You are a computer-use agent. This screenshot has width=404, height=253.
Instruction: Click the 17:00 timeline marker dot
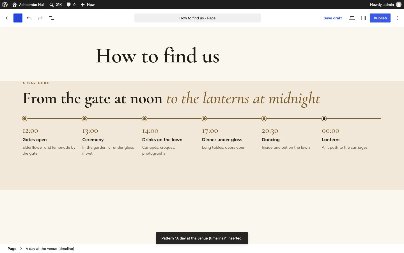(x=204, y=119)
